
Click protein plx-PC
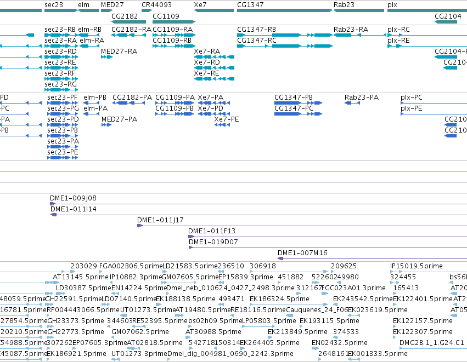(x=434, y=103)
